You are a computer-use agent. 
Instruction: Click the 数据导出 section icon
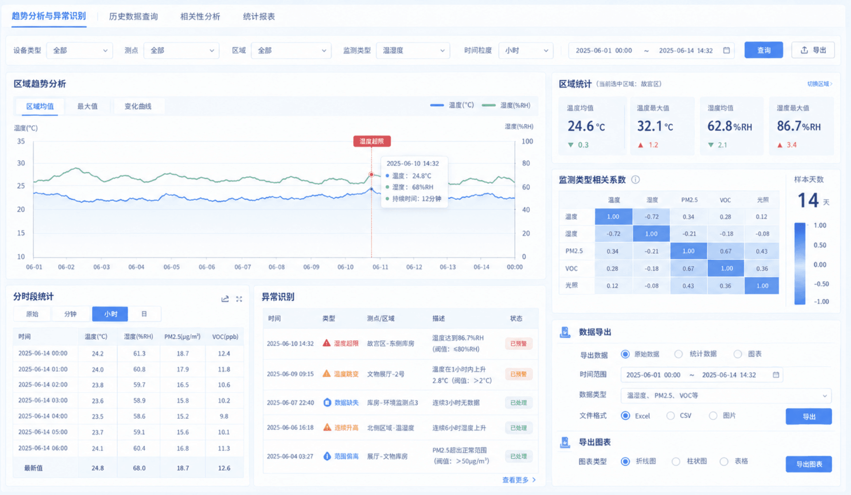click(x=565, y=332)
